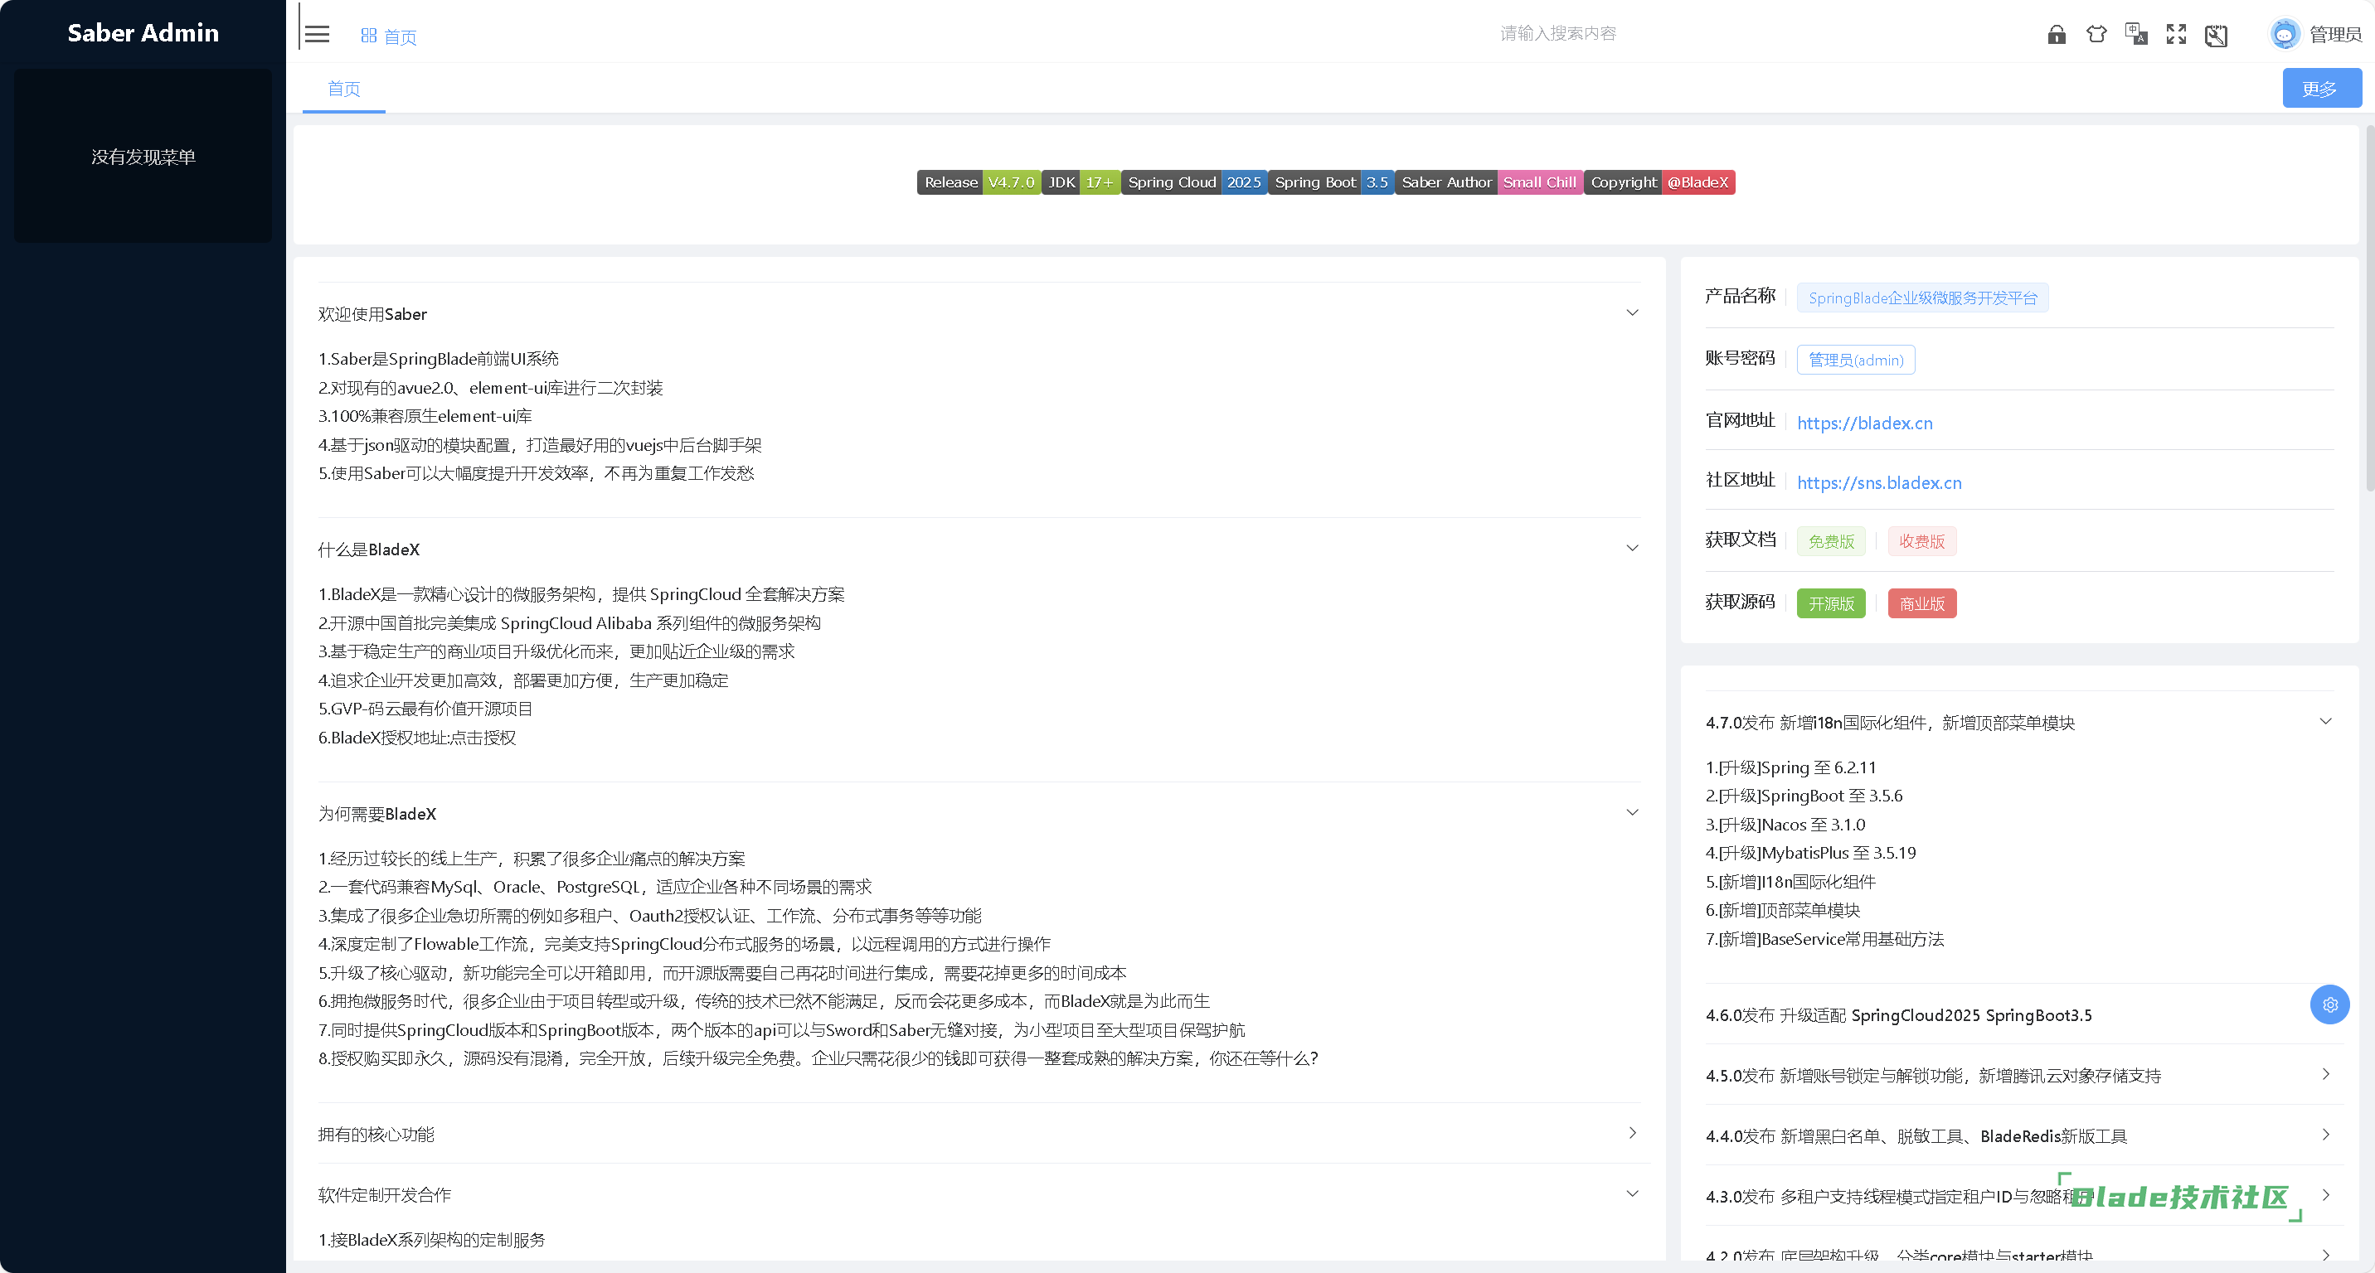Viewport: 2375px width, 1273px height.
Task: Collapse the 4.7.0发布 changelog entry
Action: [2325, 721]
